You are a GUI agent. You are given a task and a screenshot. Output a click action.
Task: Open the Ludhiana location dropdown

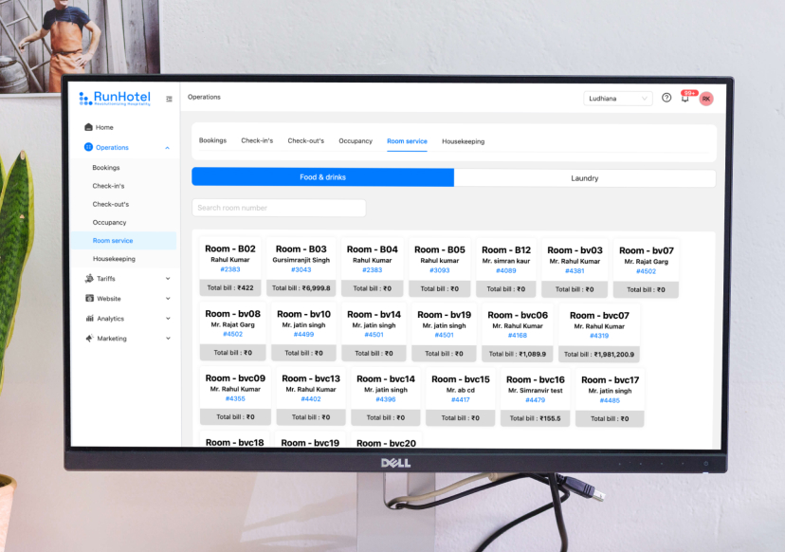pos(618,99)
